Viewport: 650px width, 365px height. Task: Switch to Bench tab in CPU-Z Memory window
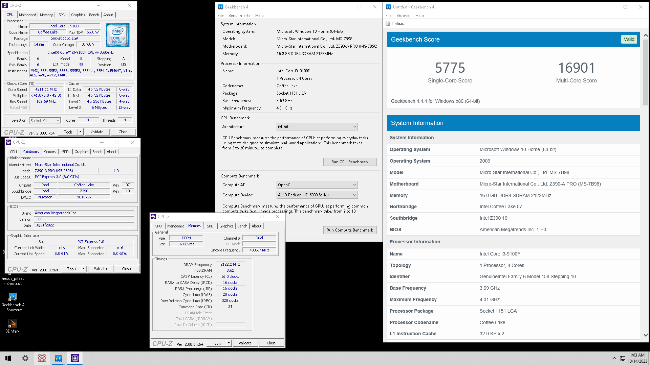pyautogui.click(x=242, y=226)
